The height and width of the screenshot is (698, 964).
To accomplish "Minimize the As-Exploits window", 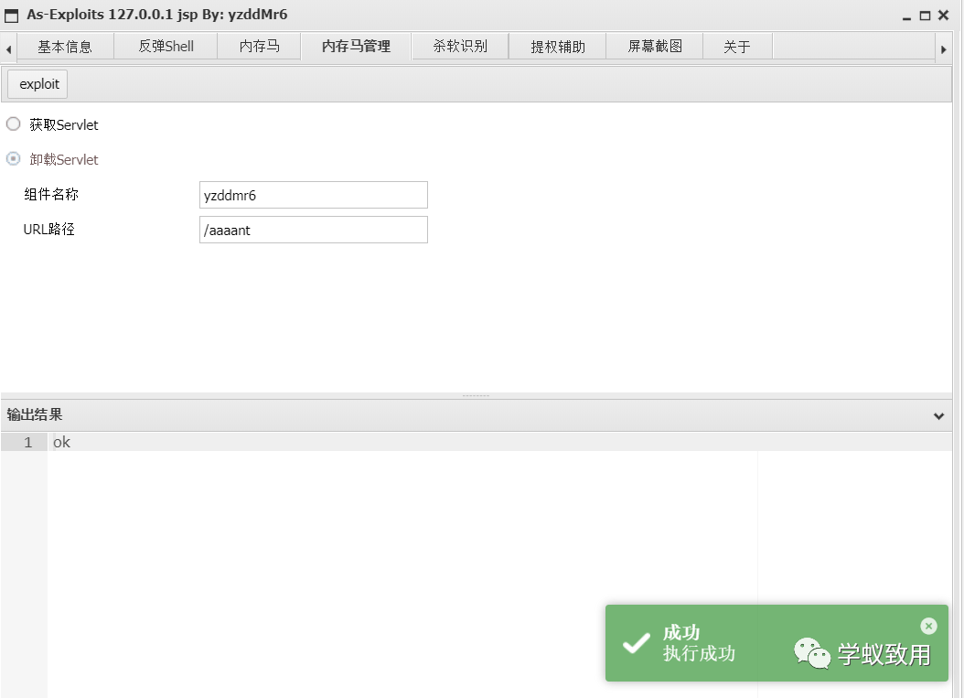I will pyautogui.click(x=906, y=16).
